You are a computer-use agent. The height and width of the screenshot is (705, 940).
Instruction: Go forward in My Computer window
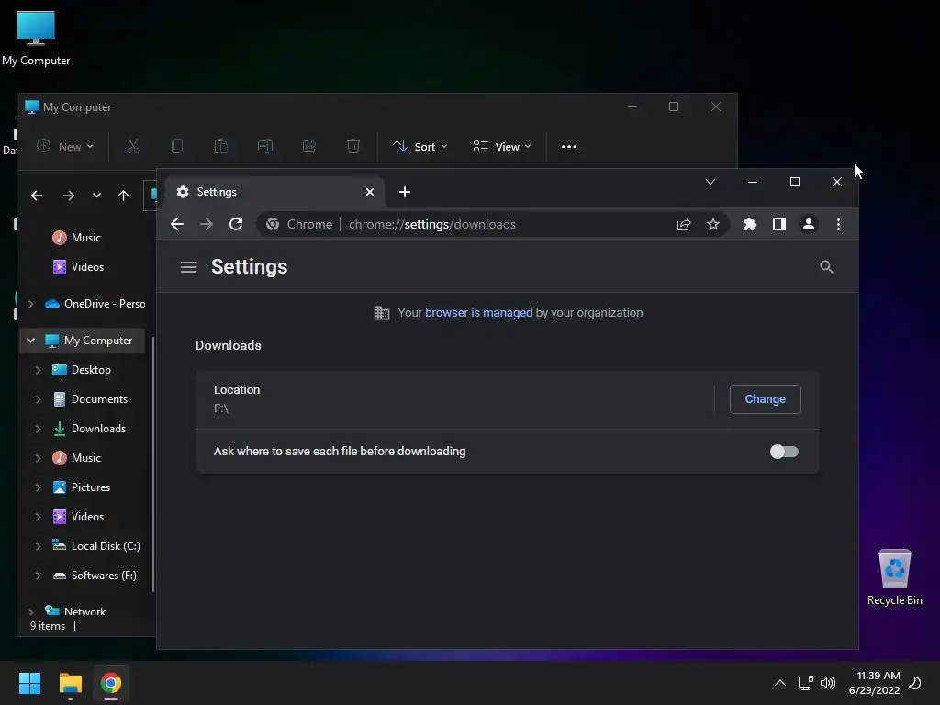coord(69,196)
